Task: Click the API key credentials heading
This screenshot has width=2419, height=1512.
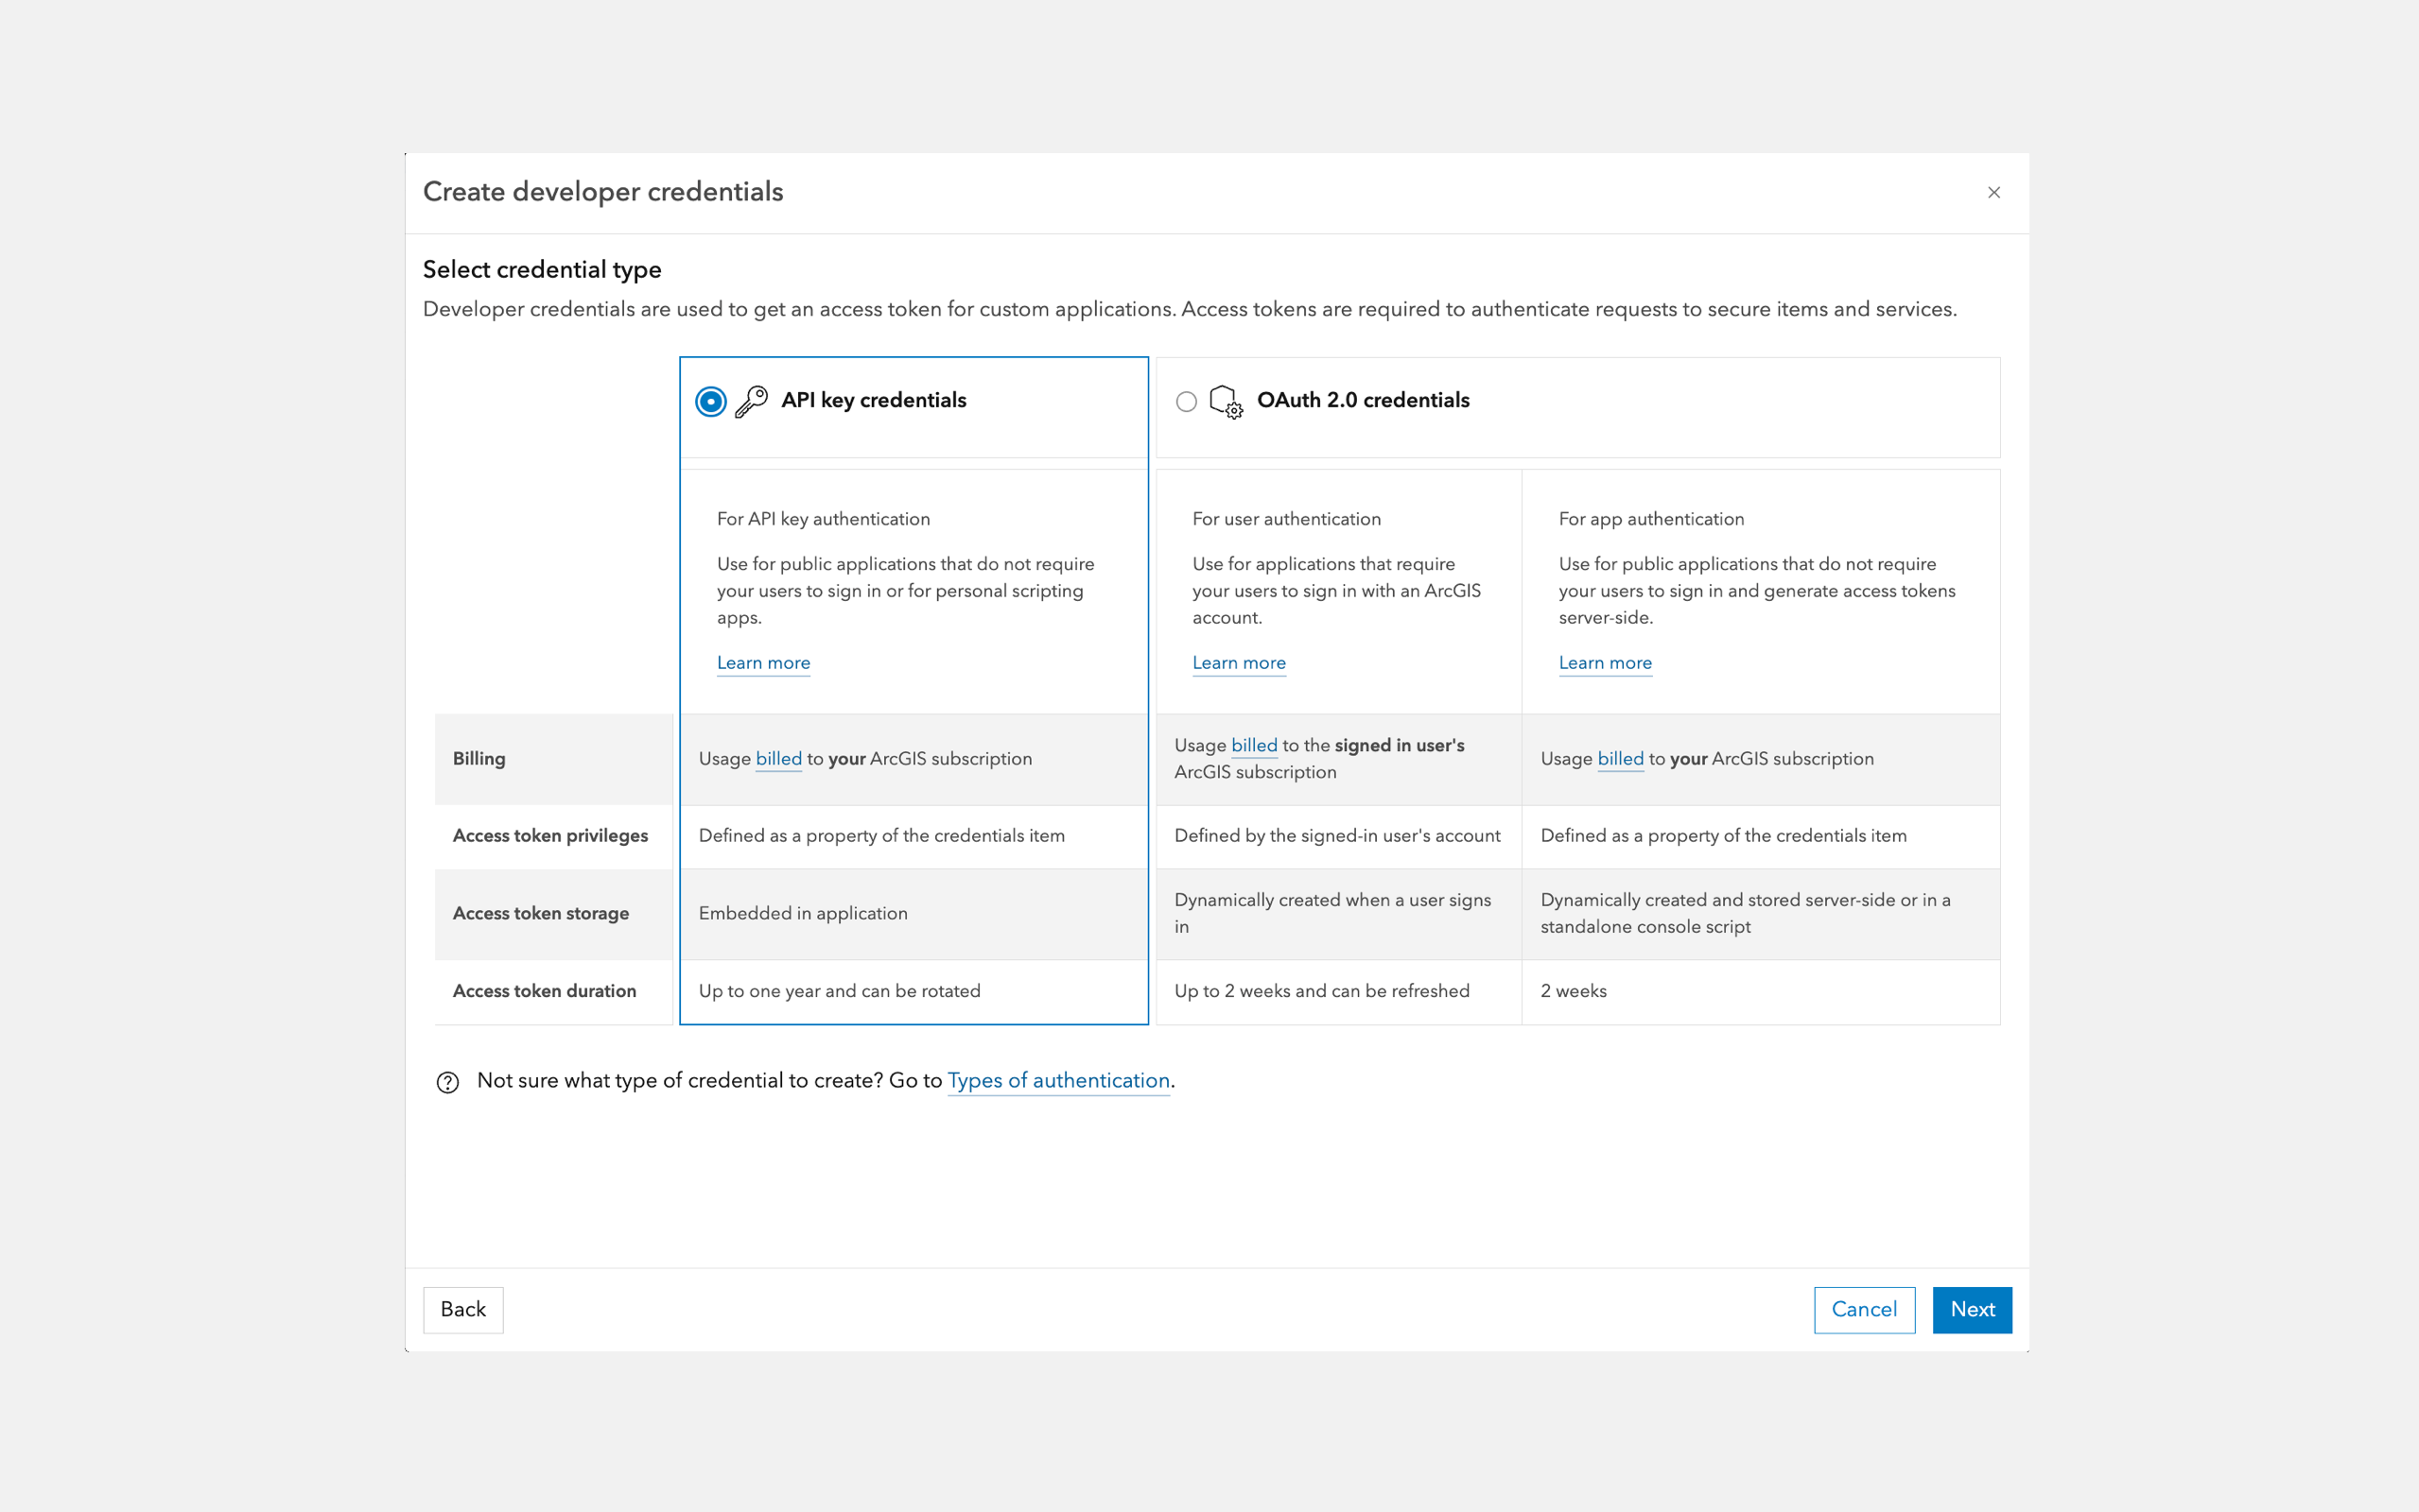Action: tap(874, 400)
